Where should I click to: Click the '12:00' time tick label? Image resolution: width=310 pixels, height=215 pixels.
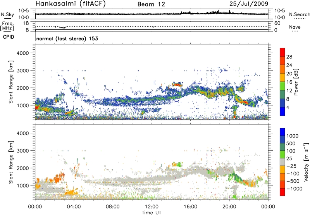152,207
